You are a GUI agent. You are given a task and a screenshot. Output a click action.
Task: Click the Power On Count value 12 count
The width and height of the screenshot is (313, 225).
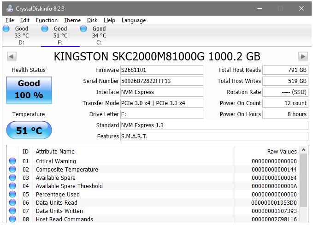[285, 103]
